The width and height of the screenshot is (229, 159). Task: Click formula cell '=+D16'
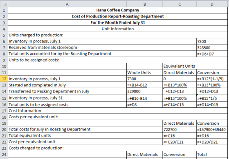pos(212,135)
